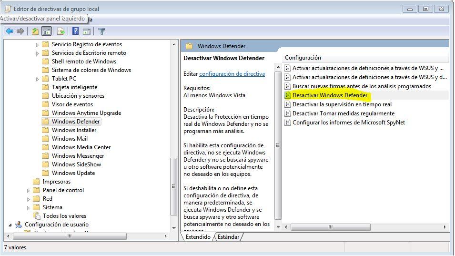
Task: Expand Servicio Registro de eventos node
Action: [37, 45]
